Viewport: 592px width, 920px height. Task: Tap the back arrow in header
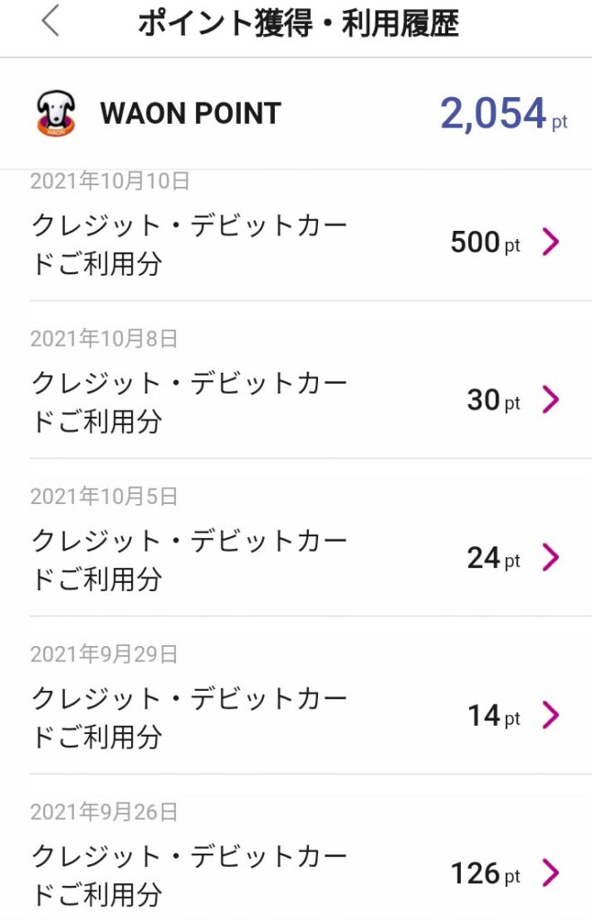pyautogui.click(x=50, y=22)
